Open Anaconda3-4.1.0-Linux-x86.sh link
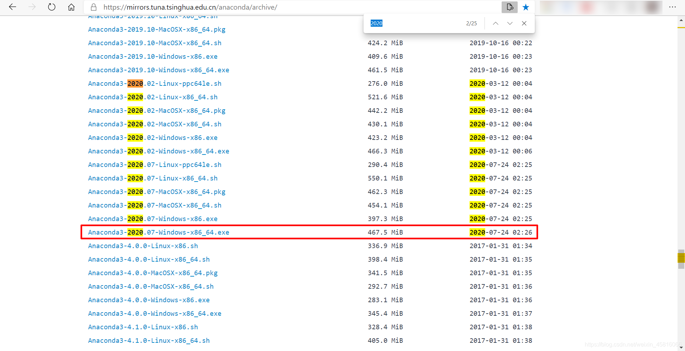The height and width of the screenshot is (351, 685). coord(143,327)
